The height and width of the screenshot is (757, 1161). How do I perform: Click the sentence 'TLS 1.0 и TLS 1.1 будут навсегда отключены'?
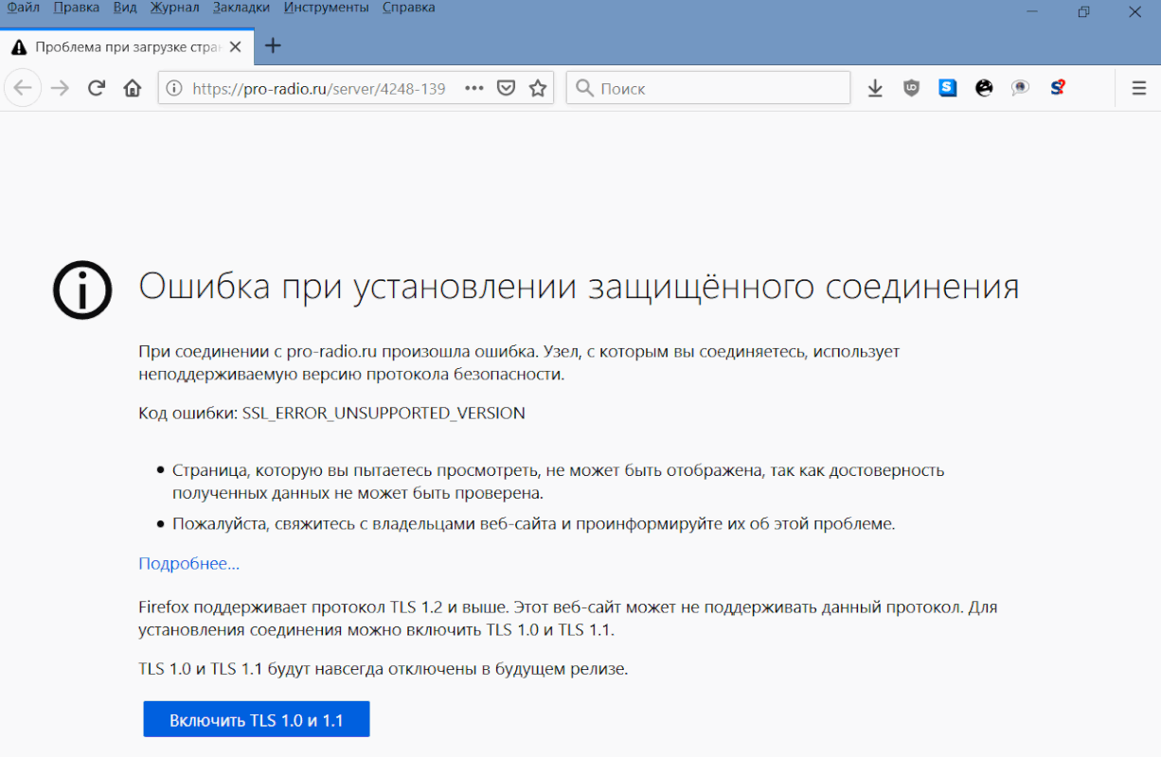point(384,669)
